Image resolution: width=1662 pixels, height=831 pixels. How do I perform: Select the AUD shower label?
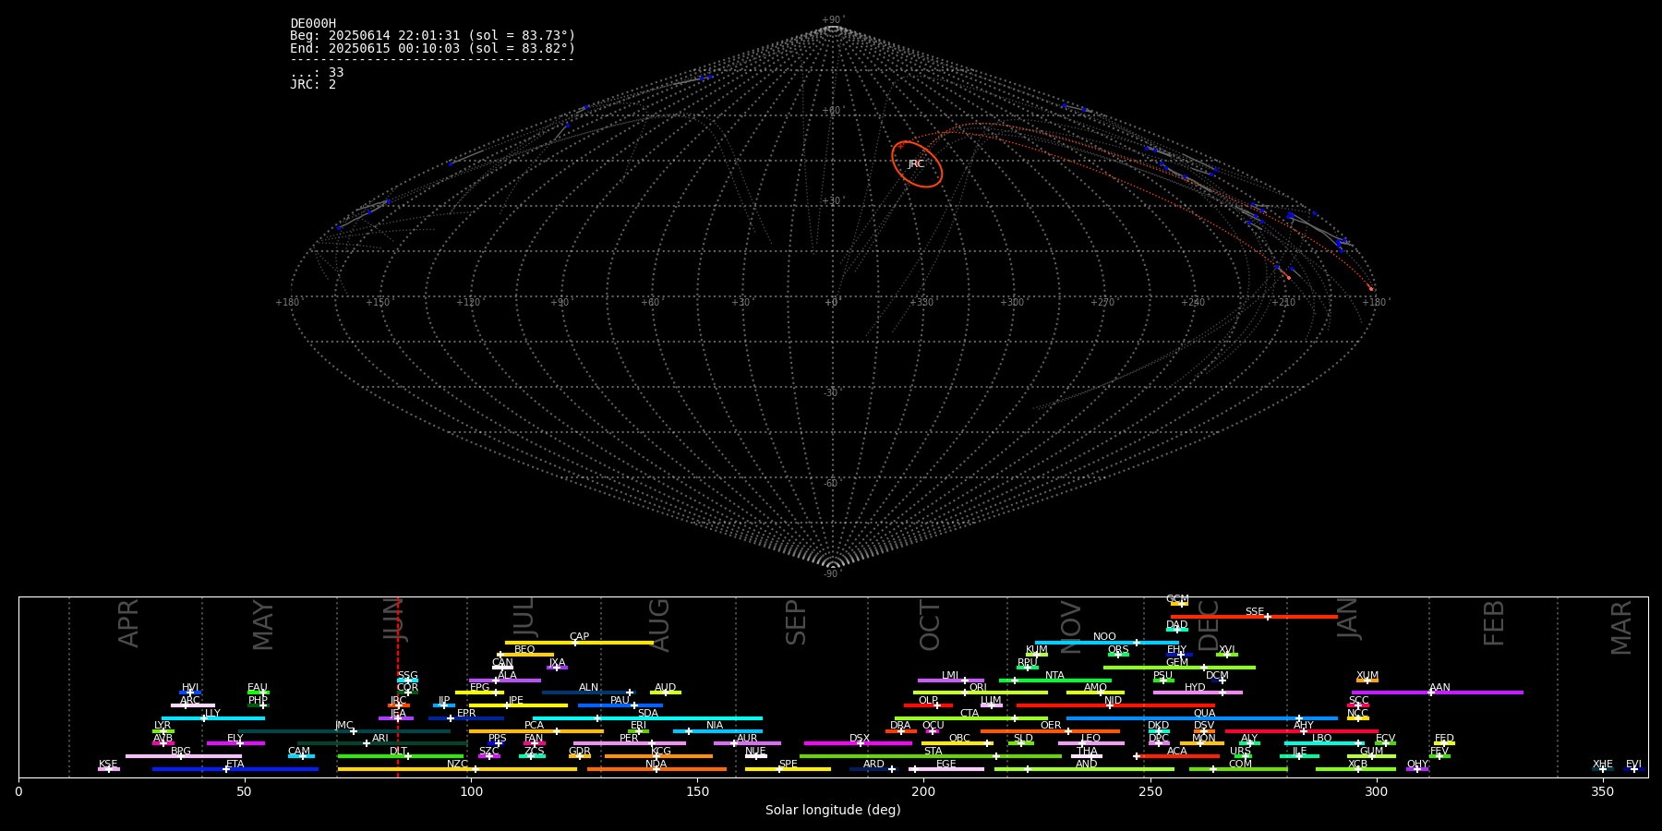point(665,688)
